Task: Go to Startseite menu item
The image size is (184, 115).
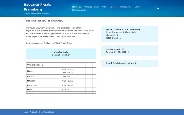Action: click(x=76, y=7)
